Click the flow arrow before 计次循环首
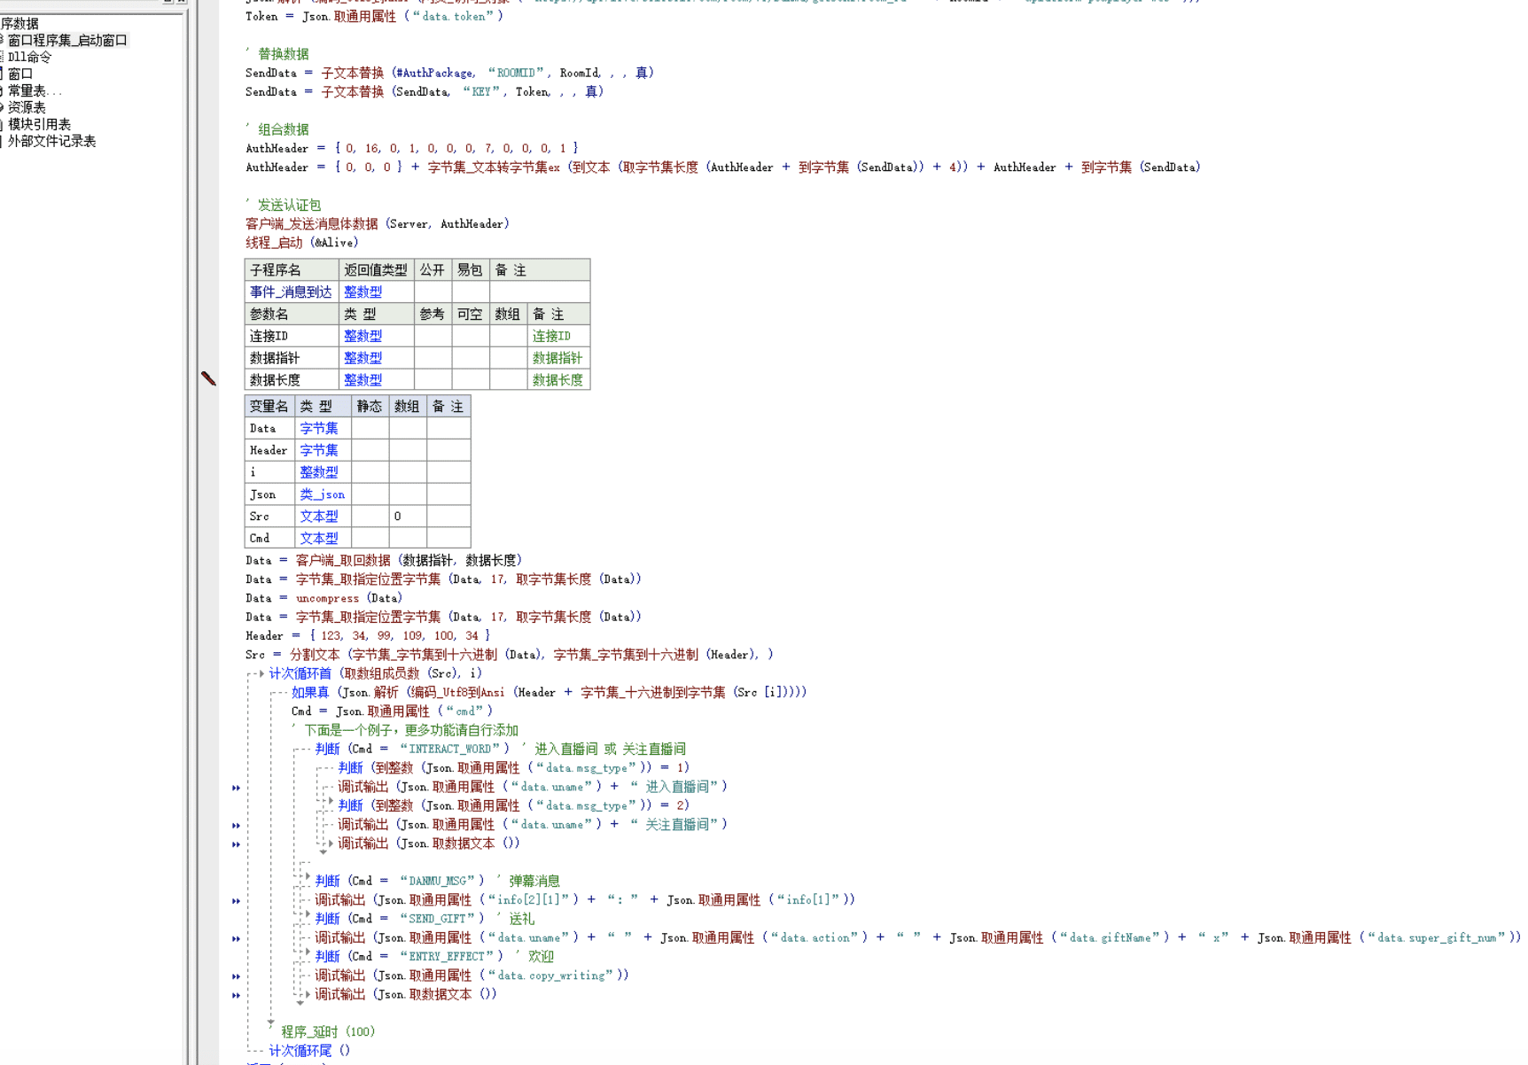Screen dimensions: 1528x1065 coord(261,673)
